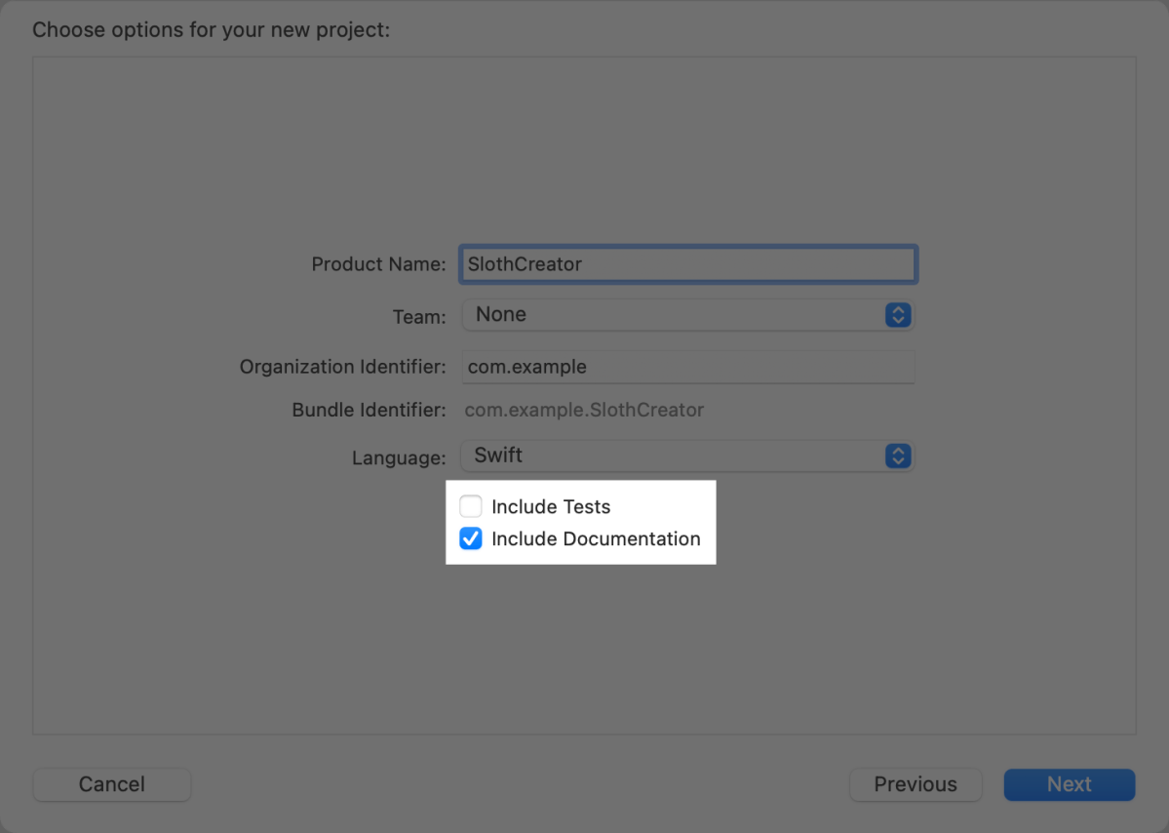Image resolution: width=1169 pixels, height=833 pixels.
Task: Click the "Include Tests" label text
Action: click(551, 507)
